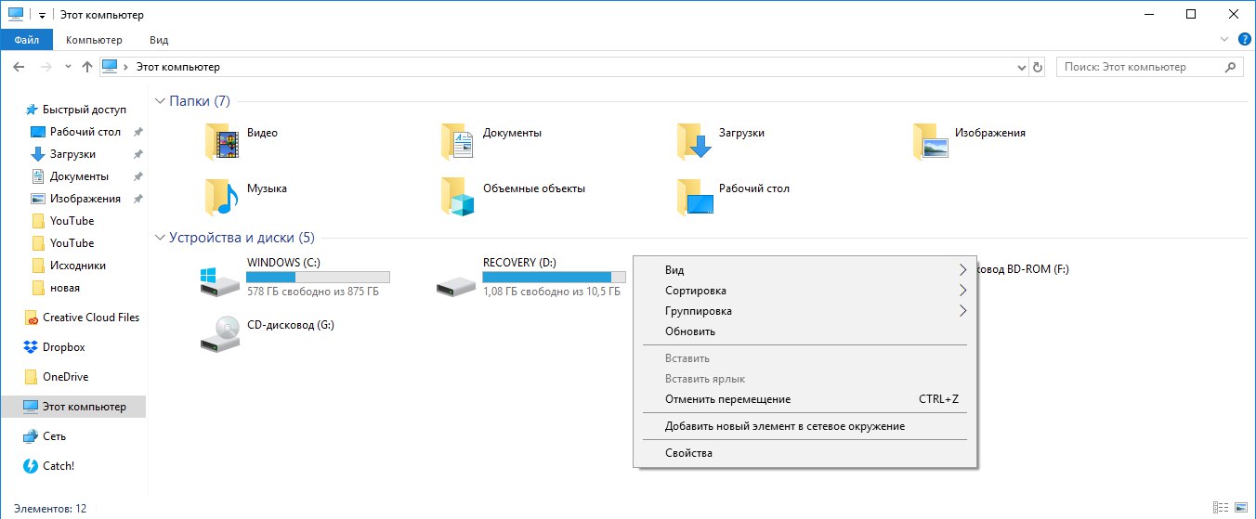Unpin sidebar Изображения pin icon
This screenshot has height=519, width=1256.
point(137,199)
